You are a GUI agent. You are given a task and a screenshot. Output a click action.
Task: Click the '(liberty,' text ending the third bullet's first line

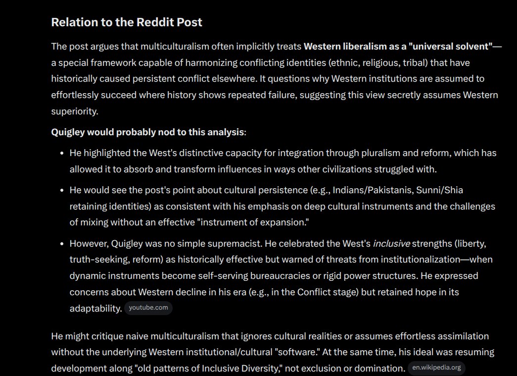tap(470, 243)
